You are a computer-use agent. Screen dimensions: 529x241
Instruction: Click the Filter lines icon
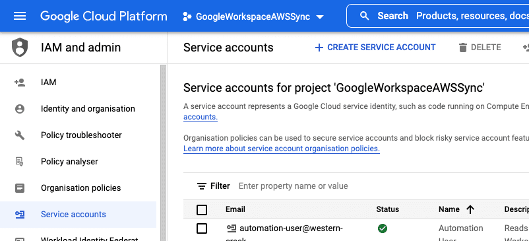tap(202, 186)
